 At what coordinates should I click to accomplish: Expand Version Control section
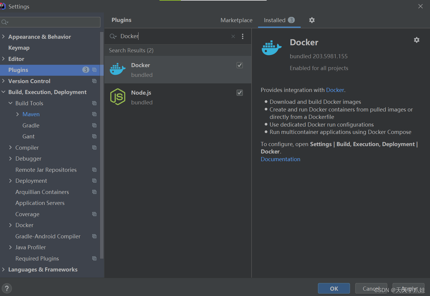(x=3, y=81)
